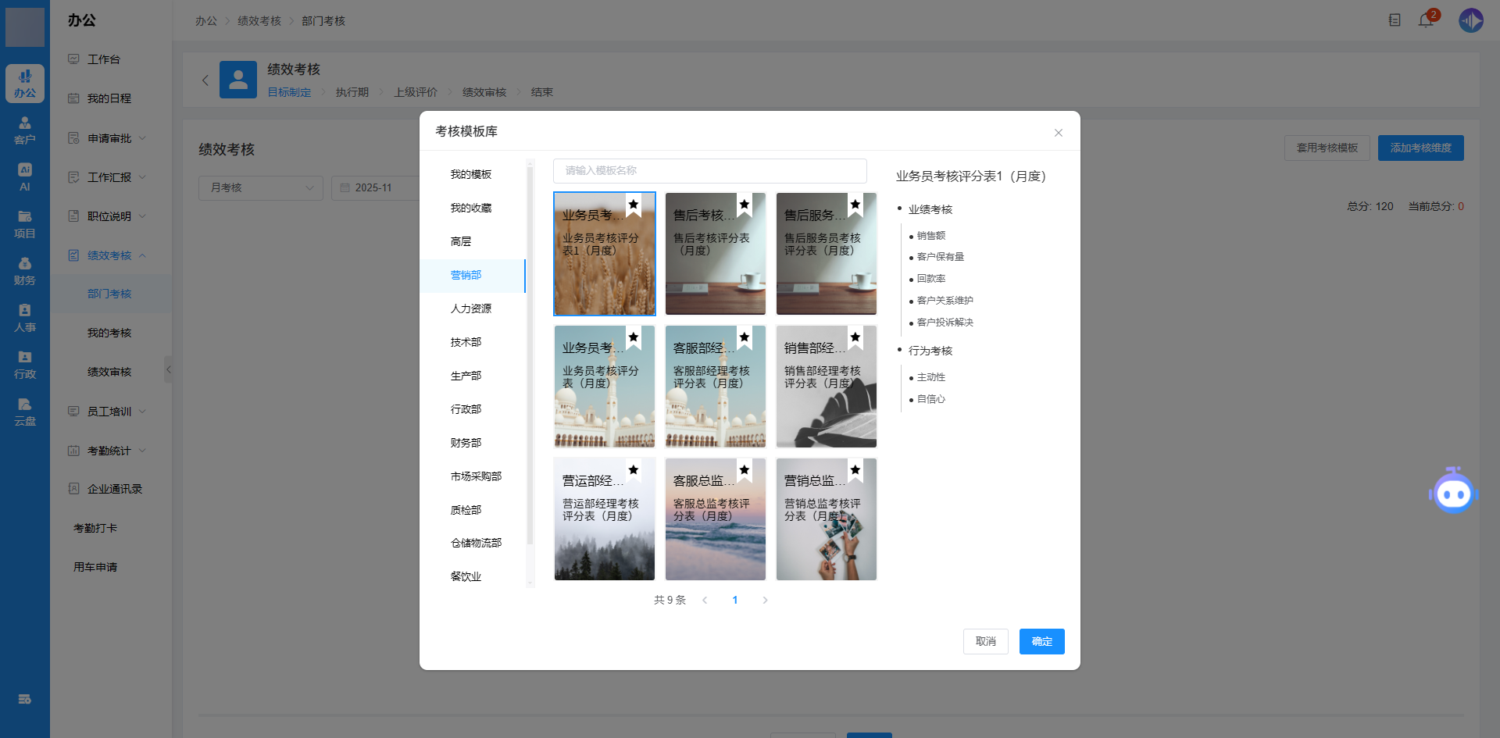The width and height of the screenshot is (1500, 738).
Task: Expand the 申请审批 sidebar menu
Action: 109,138
